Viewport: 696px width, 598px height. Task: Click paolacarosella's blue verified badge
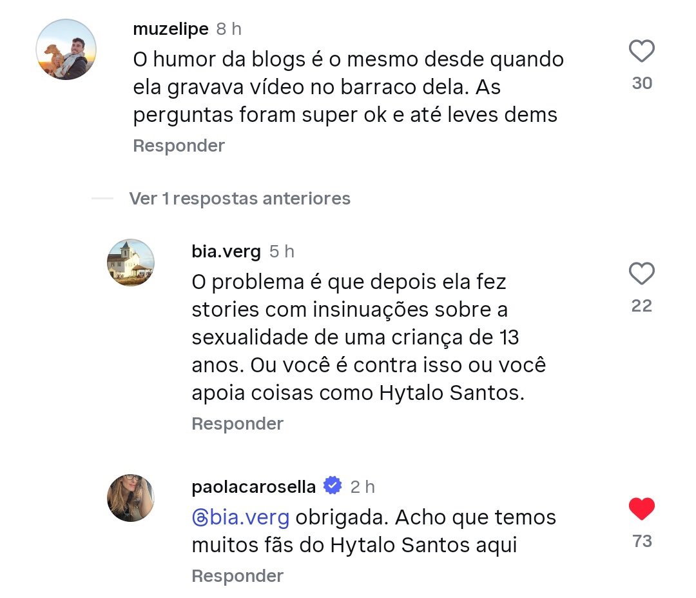(x=333, y=486)
